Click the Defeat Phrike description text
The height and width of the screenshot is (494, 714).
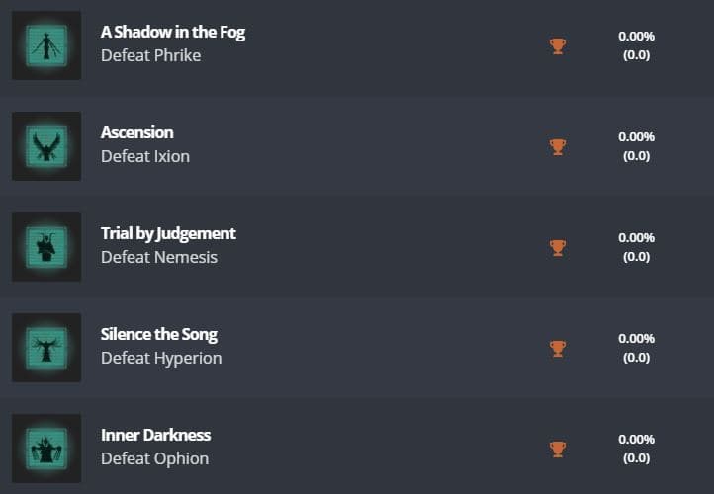[x=150, y=56]
